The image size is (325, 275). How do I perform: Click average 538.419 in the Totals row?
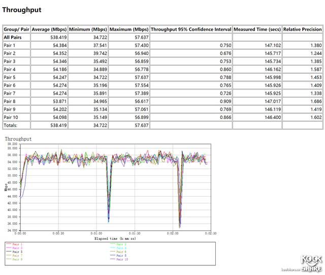(x=58, y=125)
